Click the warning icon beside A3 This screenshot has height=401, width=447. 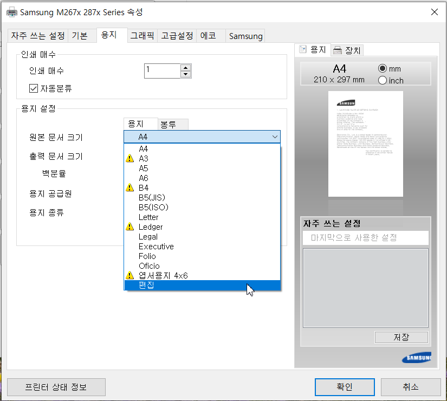129,158
